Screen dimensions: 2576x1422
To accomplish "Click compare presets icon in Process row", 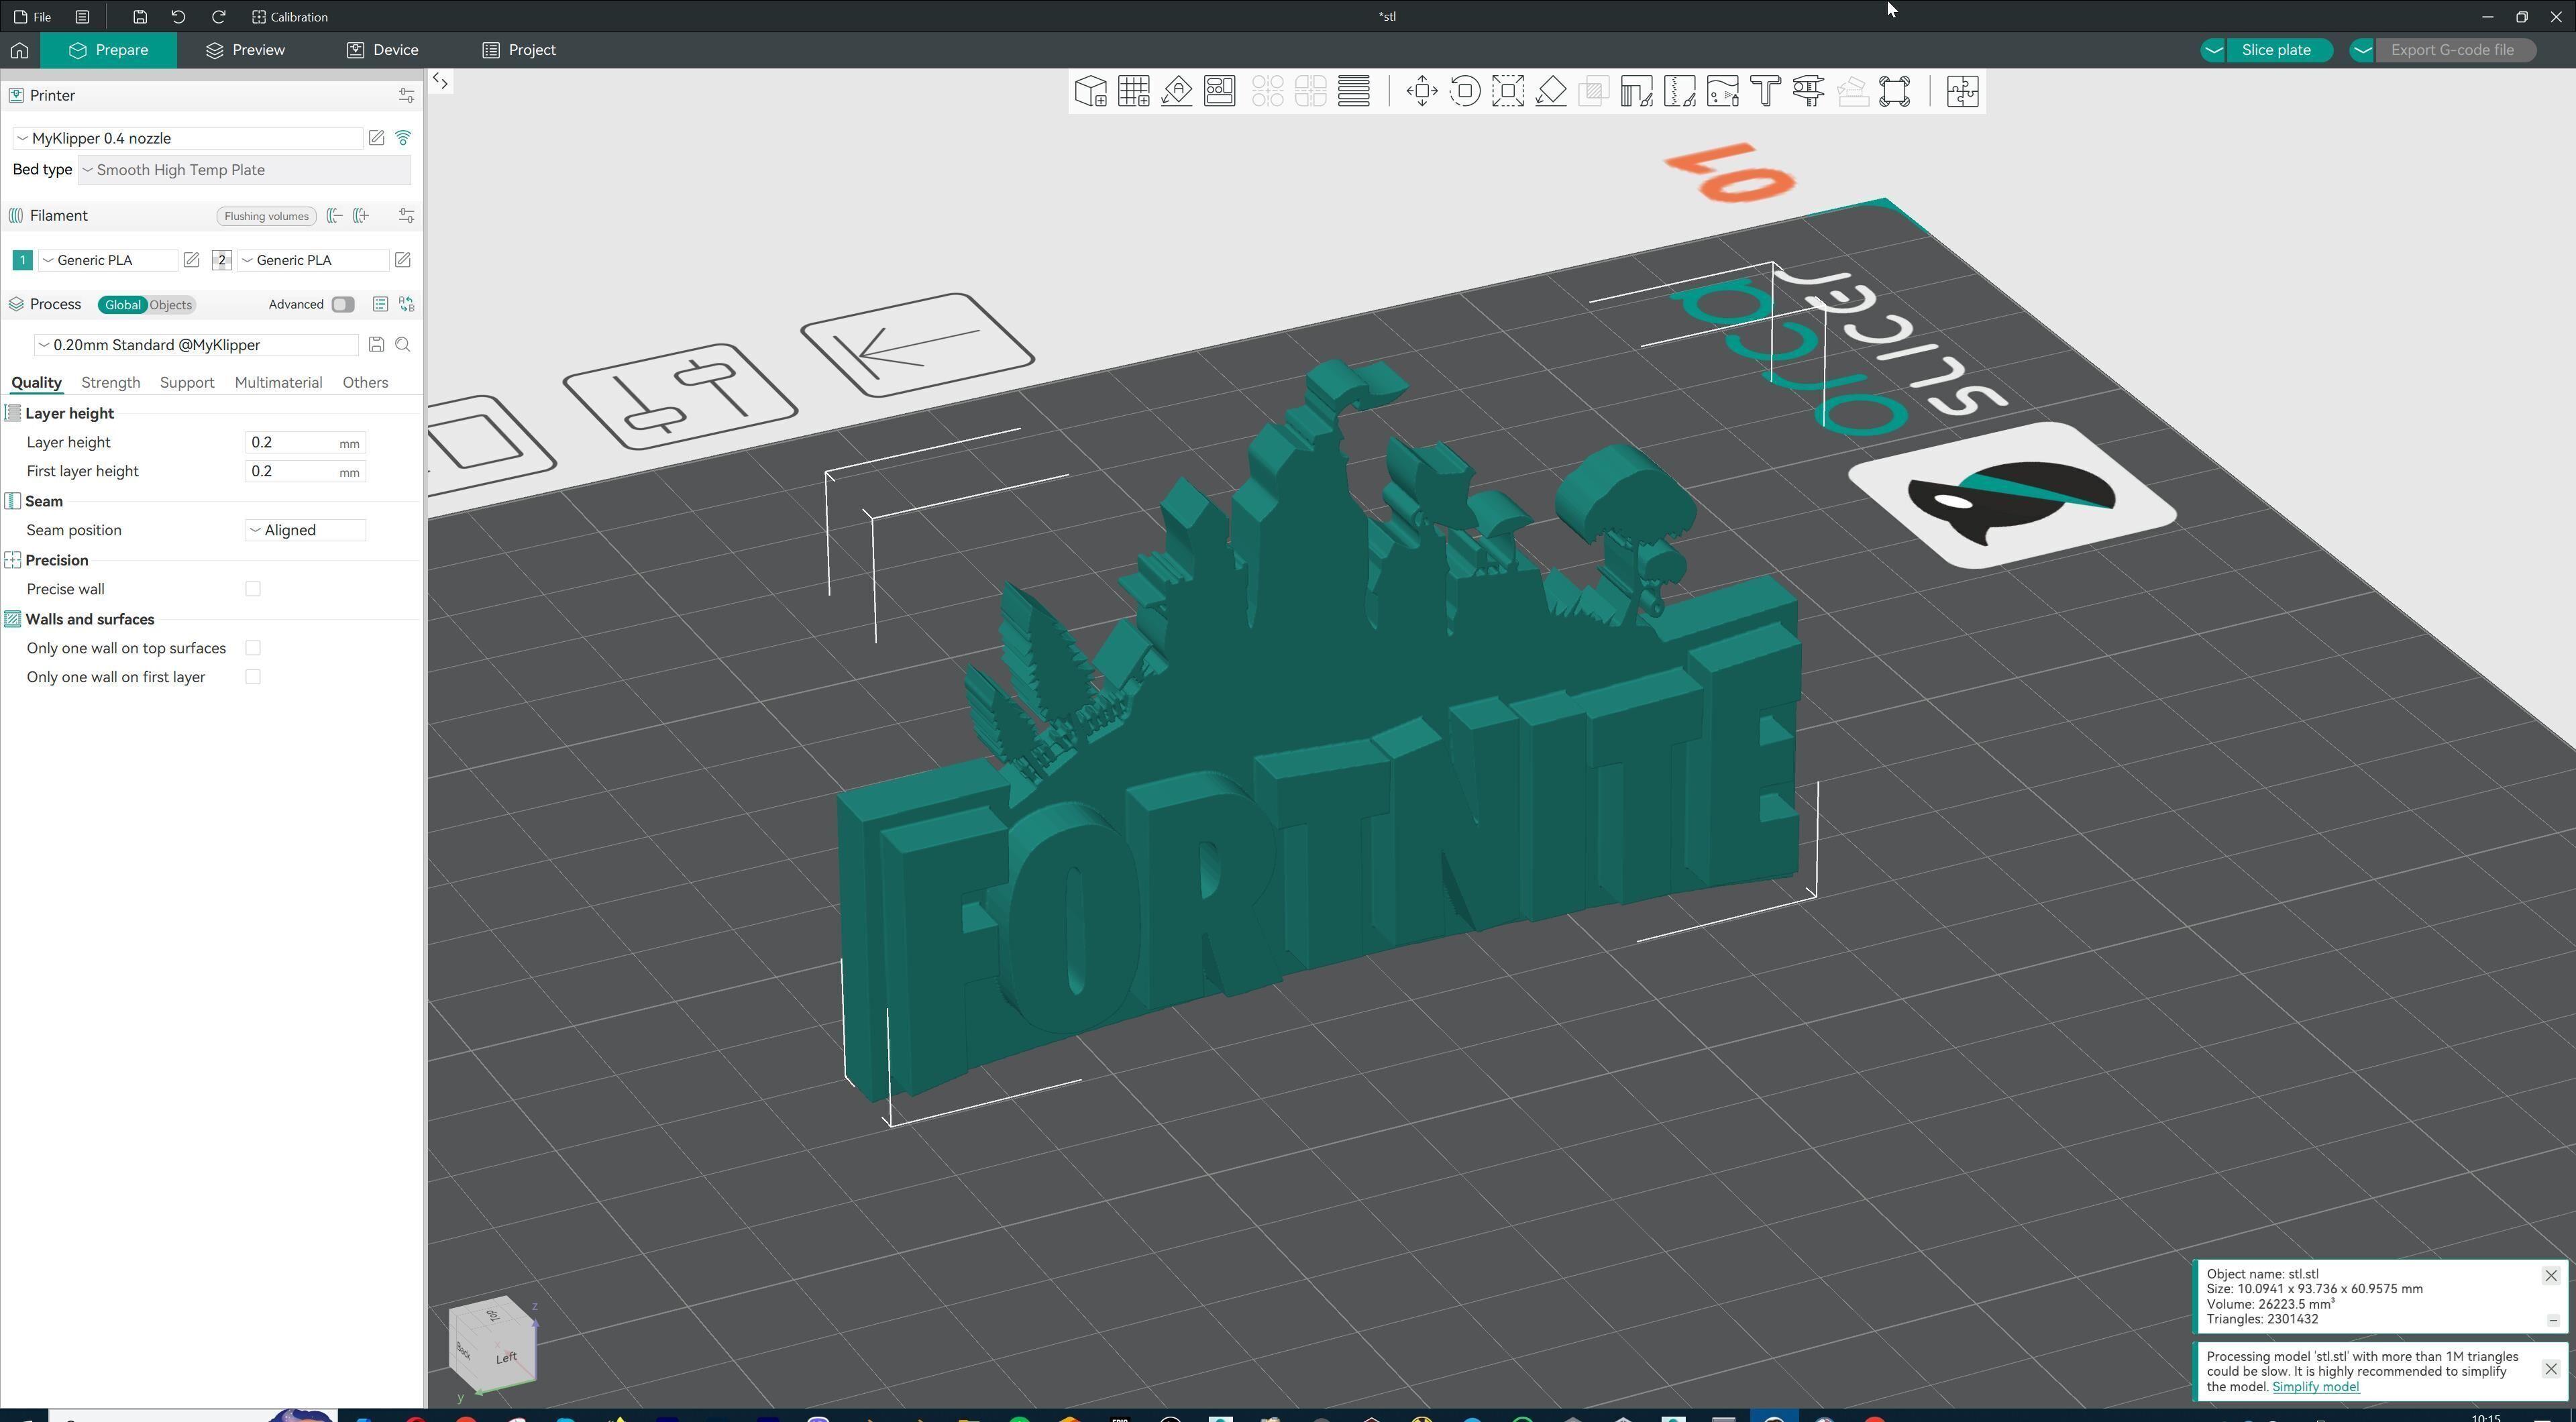I will pos(406,305).
